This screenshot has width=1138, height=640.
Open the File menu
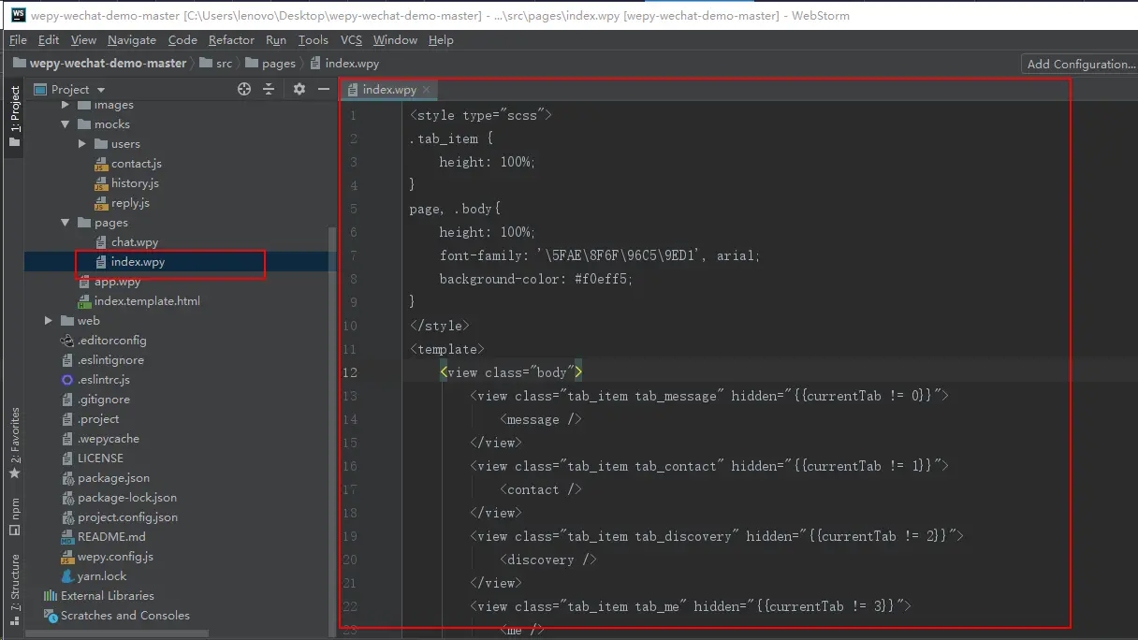point(18,39)
